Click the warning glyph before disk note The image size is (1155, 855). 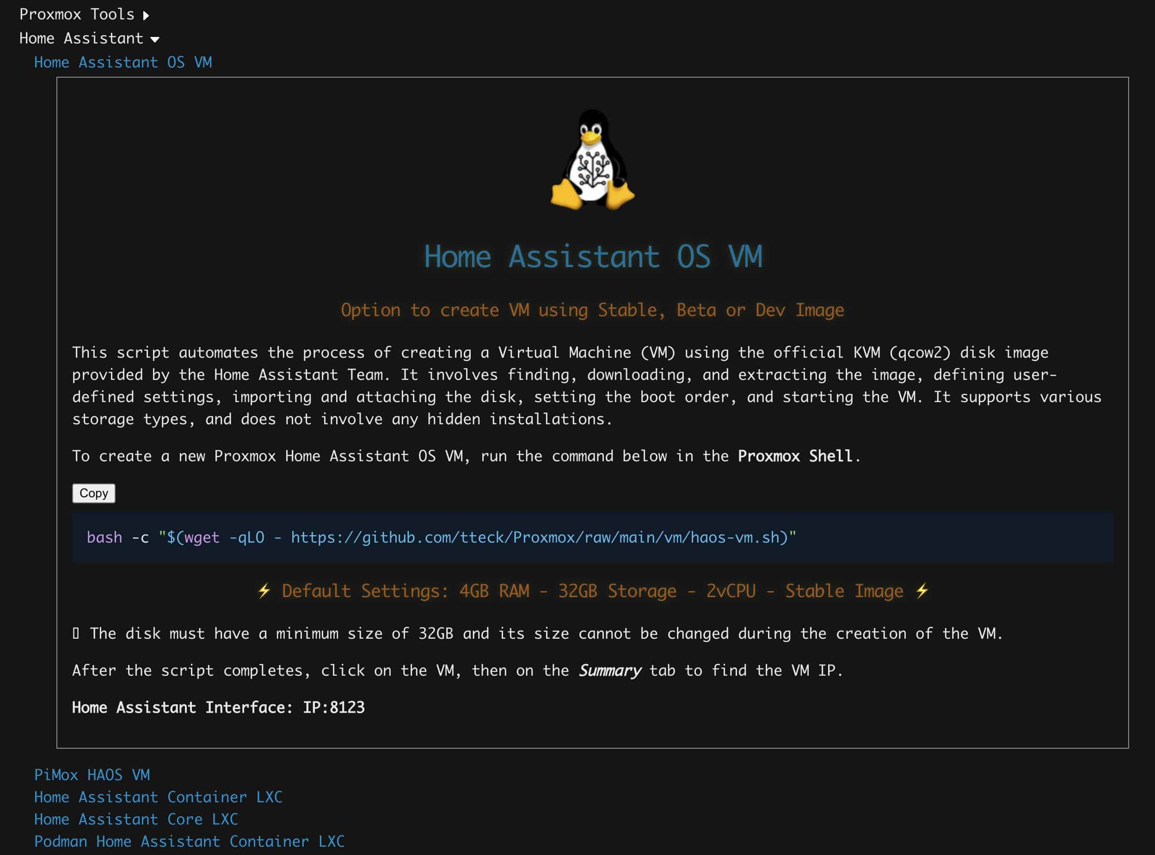76,634
